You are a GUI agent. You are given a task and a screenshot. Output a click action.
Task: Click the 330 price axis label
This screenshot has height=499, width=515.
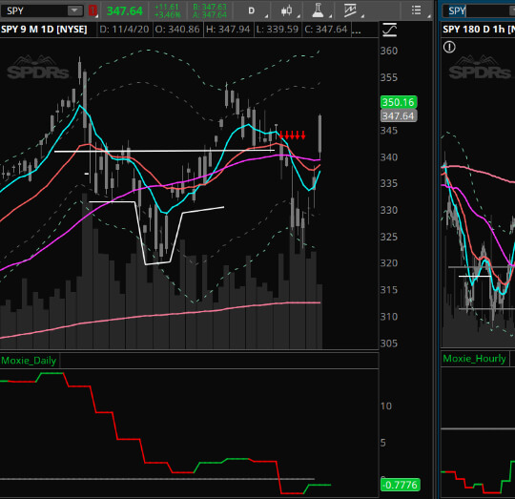[x=389, y=210]
